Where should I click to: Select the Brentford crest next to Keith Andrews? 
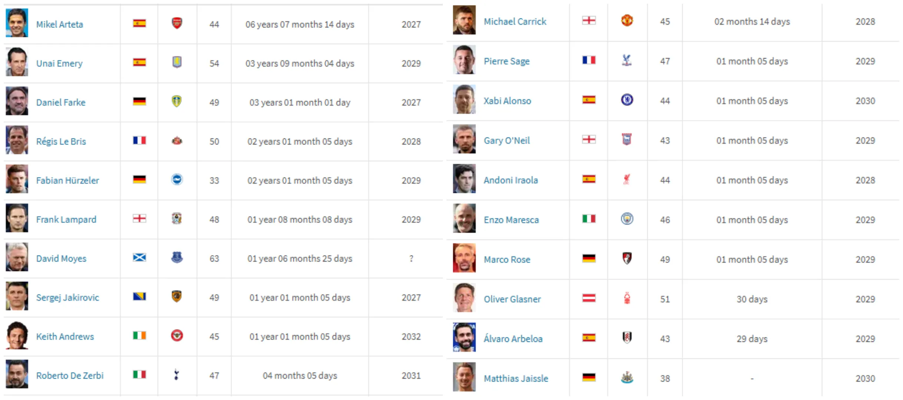tap(177, 336)
